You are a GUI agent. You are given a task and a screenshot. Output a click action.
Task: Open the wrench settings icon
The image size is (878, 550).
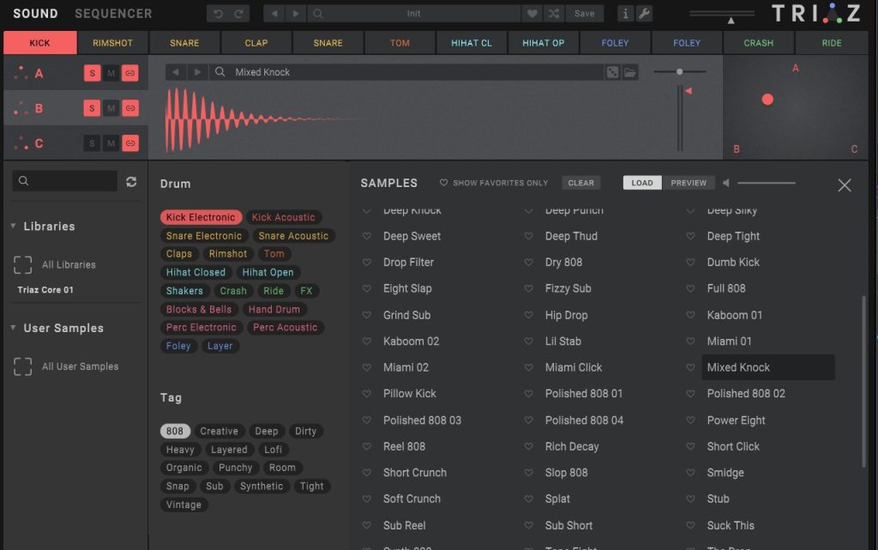point(644,14)
